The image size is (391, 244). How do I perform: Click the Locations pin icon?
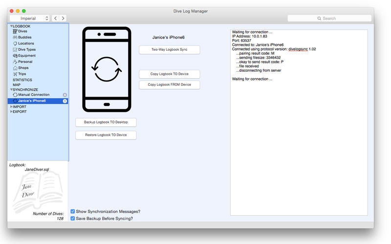15,43
